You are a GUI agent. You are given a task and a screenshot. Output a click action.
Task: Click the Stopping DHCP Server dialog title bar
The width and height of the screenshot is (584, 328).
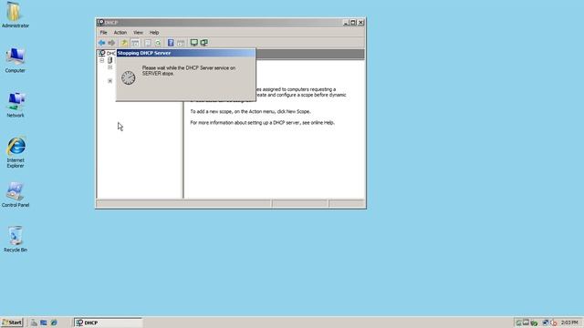[x=186, y=53]
